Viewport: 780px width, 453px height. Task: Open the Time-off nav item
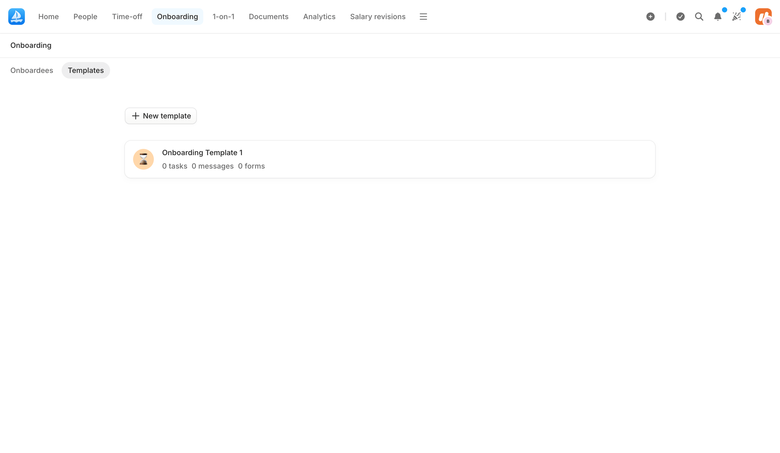(x=127, y=17)
